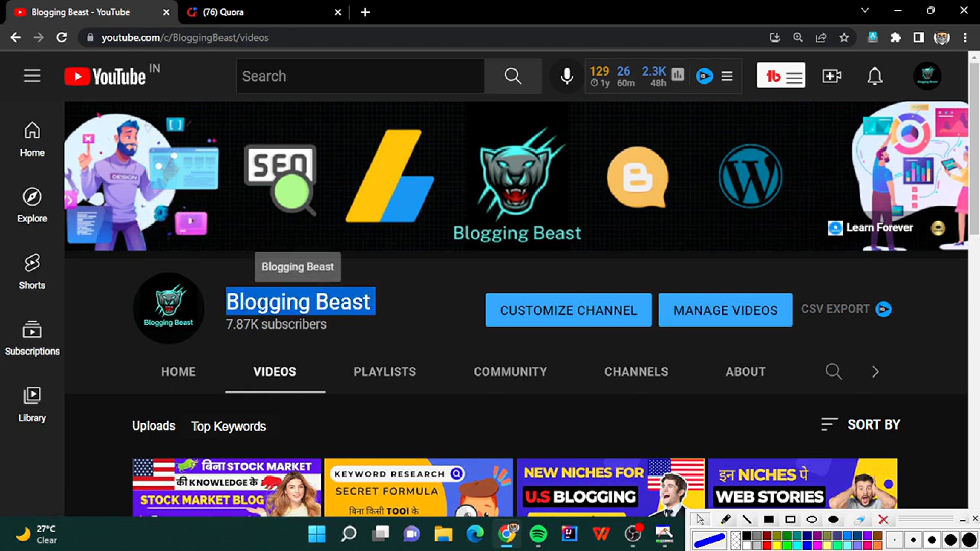Select the Videos channel tab

(x=275, y=372)
